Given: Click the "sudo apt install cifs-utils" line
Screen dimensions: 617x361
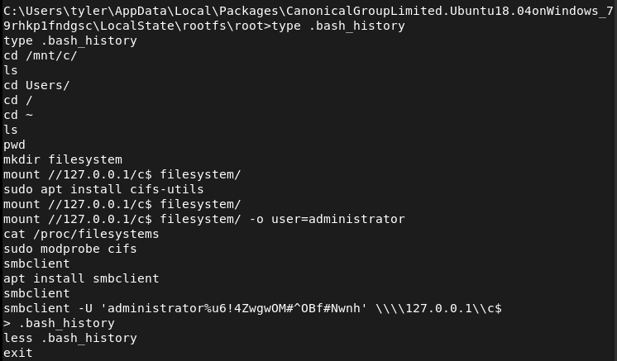Looking at the screenshot, I should (x=103, y=189).
